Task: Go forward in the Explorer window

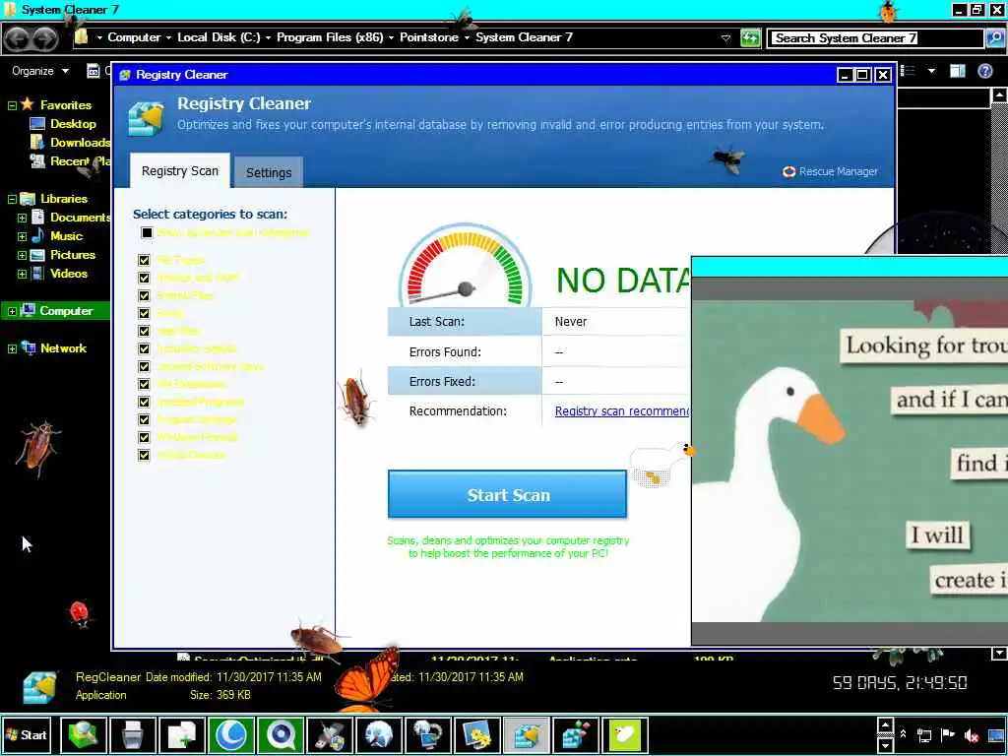Action: tap(44, 39)
